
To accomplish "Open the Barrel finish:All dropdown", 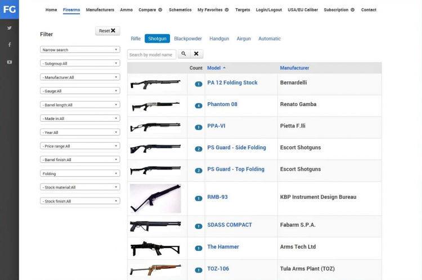I will point(80,160).
